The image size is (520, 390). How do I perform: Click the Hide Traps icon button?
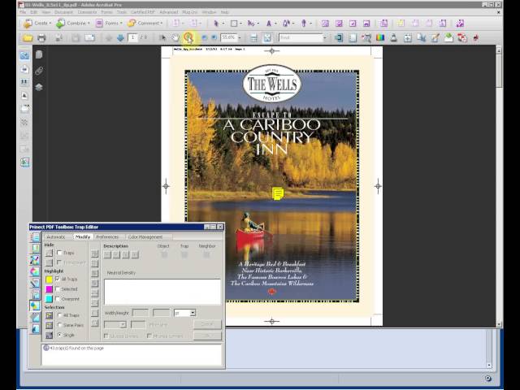(49, 253)
